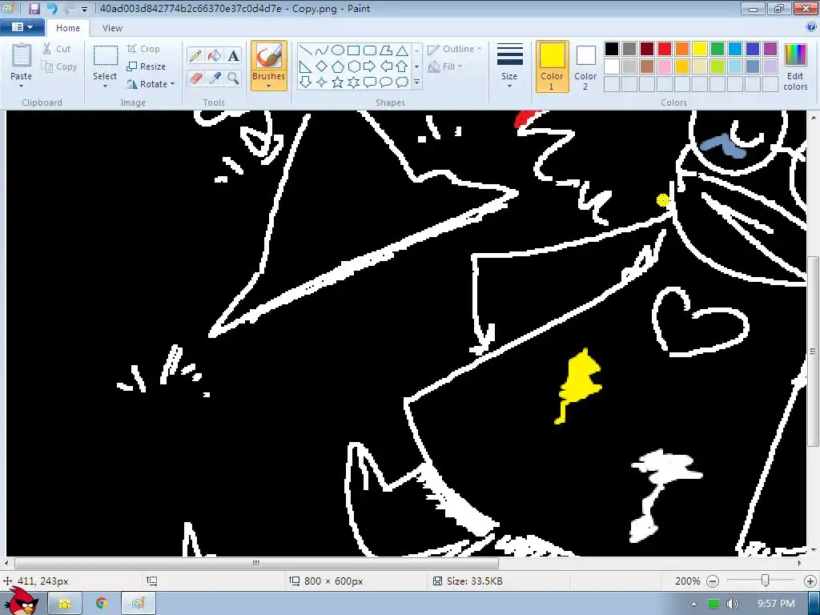
Task: Pick the Rectangle shape
Action: click(x=353, y=50)
